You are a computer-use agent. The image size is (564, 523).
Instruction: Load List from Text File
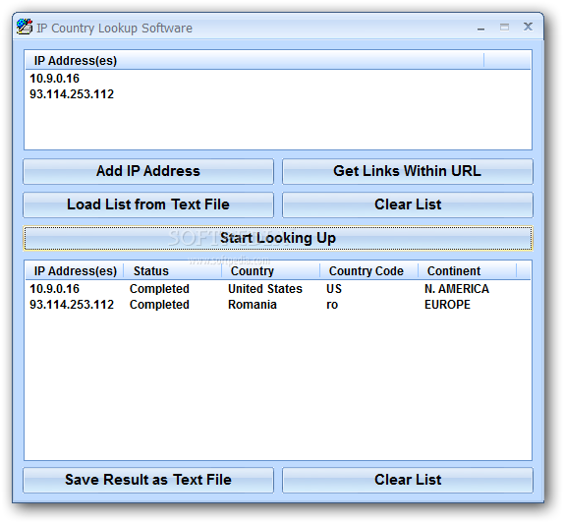point(148,204)
